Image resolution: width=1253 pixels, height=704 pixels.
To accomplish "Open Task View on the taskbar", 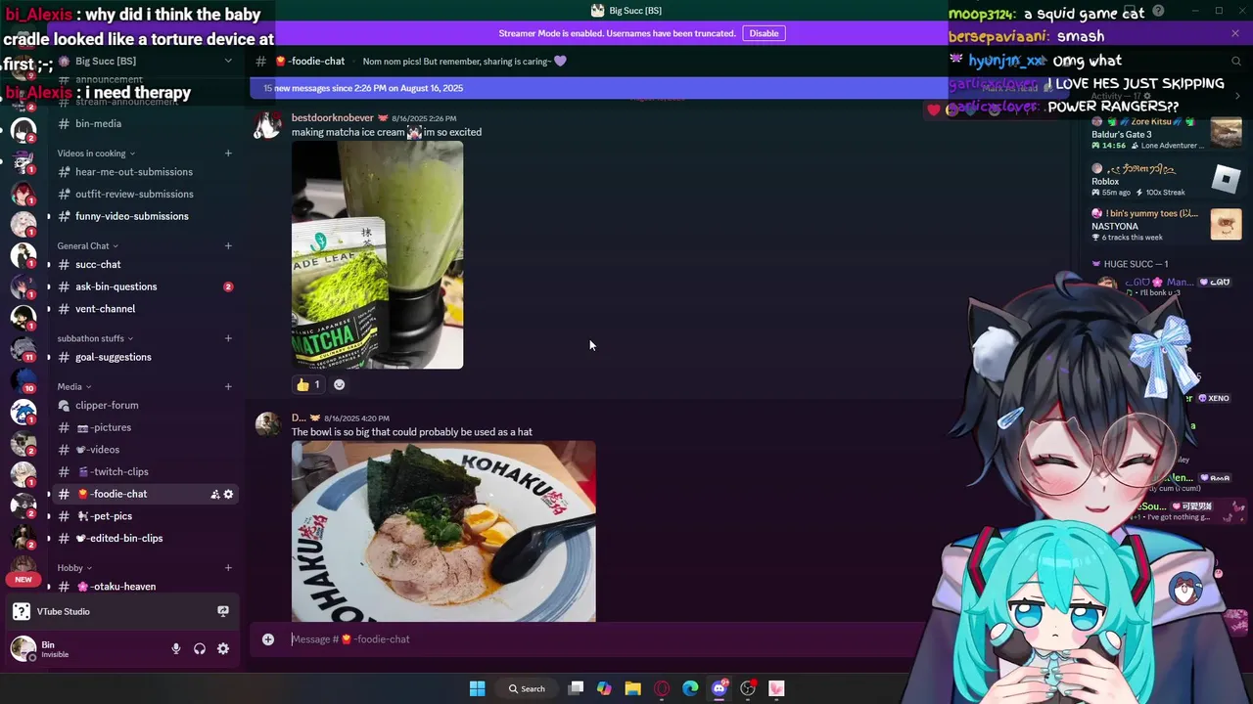I will tap(576, 688).
